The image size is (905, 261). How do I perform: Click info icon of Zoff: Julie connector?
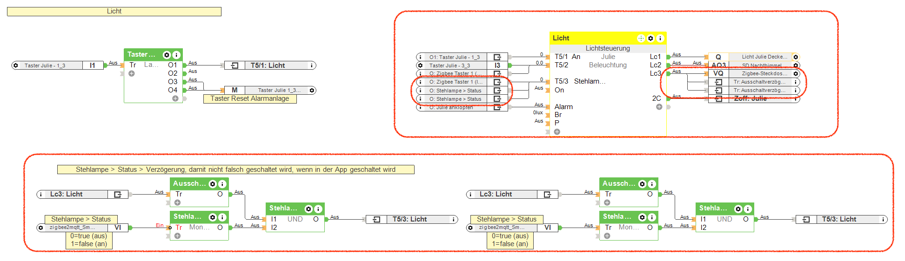[796, 98]
